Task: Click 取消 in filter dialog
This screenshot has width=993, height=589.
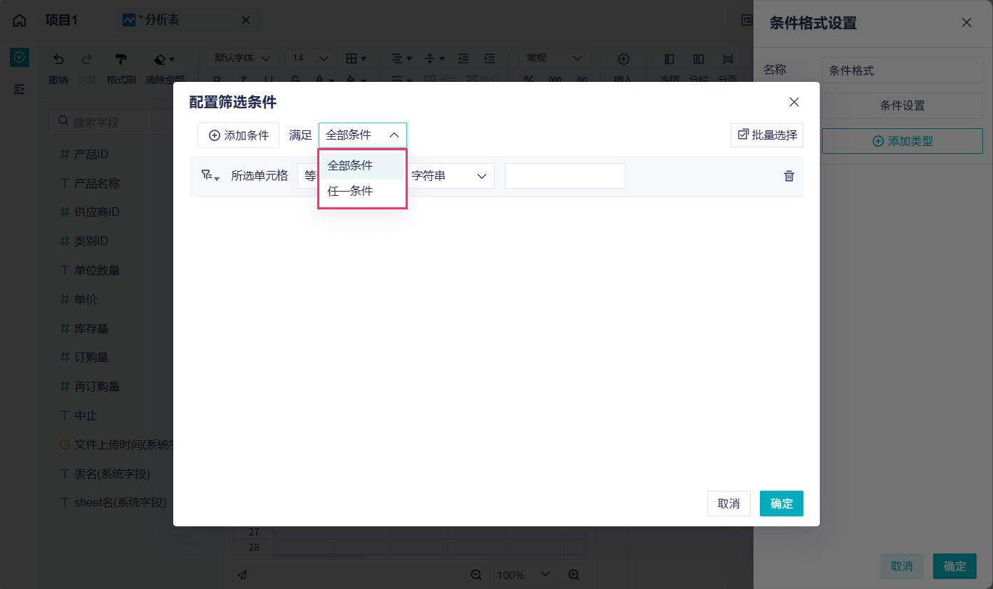Action: 729,504
